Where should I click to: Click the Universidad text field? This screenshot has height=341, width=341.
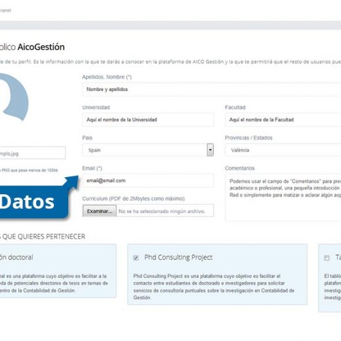pos(148,119)
